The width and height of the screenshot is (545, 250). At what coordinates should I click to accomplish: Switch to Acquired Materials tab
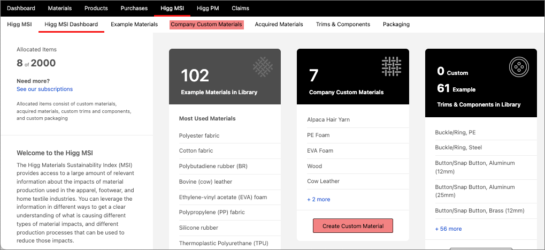point(279,24)
